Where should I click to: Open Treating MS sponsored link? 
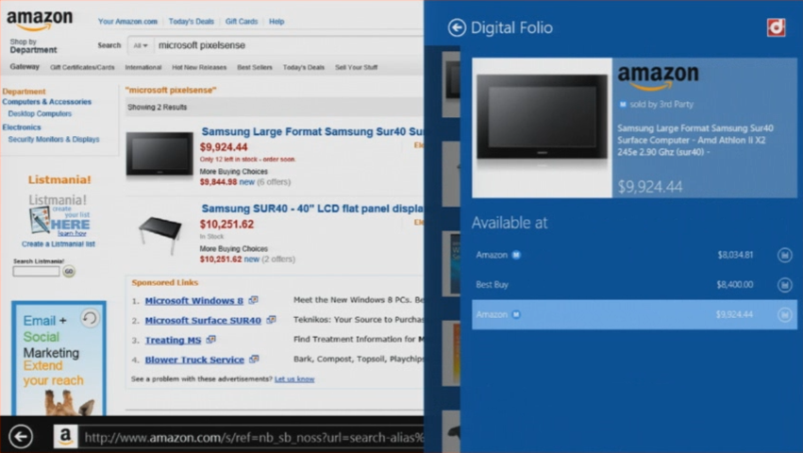[173, 341]
